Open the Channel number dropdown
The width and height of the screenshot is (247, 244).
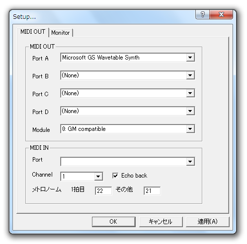point(98,177)
